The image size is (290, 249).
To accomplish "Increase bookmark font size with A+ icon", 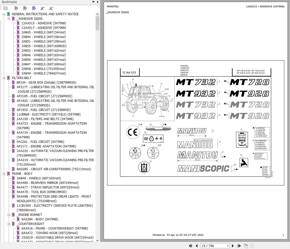I will click(x=43, y=8).
